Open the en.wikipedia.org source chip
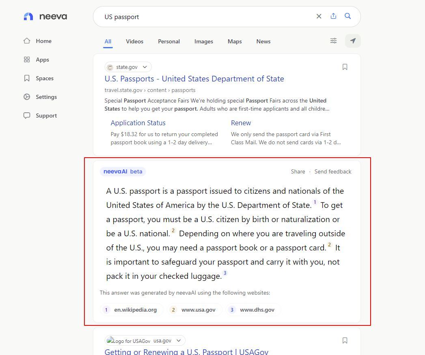Image resolution: width=425 pixels, height=355 pixels. pyautogui.click(x=131, y=310)
